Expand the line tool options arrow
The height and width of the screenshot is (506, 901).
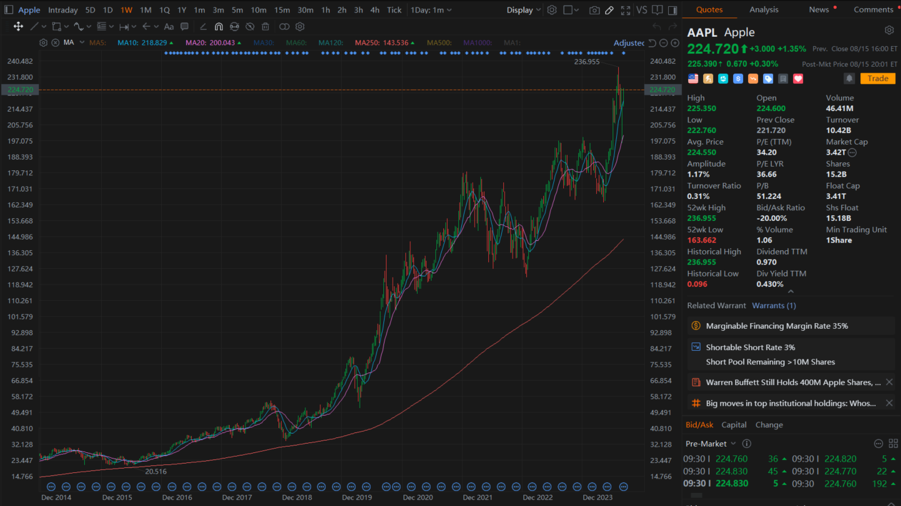coord(44,27)
